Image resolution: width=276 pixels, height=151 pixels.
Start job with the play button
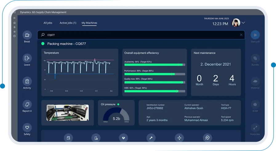(255, 35)
